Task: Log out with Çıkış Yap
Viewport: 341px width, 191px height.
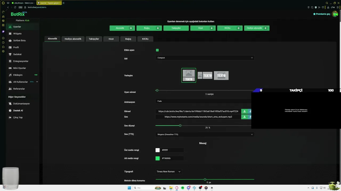Action: pos(22,118)
